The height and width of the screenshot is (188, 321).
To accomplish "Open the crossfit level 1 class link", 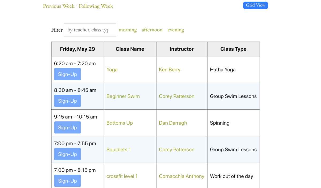I will click(x=122, y=176).
